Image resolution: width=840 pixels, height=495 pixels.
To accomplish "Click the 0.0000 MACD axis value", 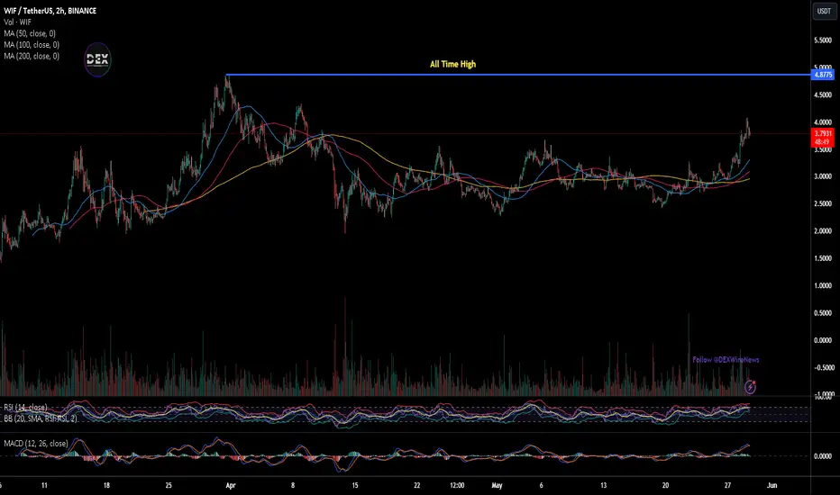I will coord(823,456).
